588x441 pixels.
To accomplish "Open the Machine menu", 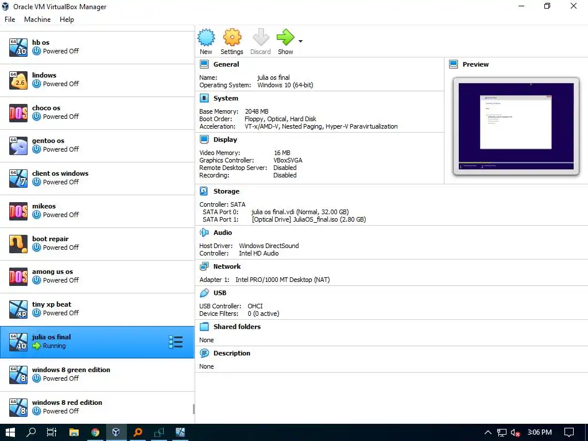I will click(x=37, y=20).
